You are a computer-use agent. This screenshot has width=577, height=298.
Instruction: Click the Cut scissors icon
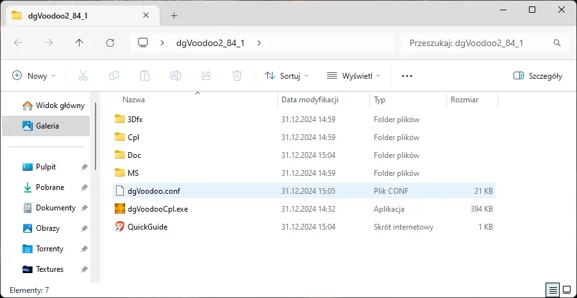83,76
